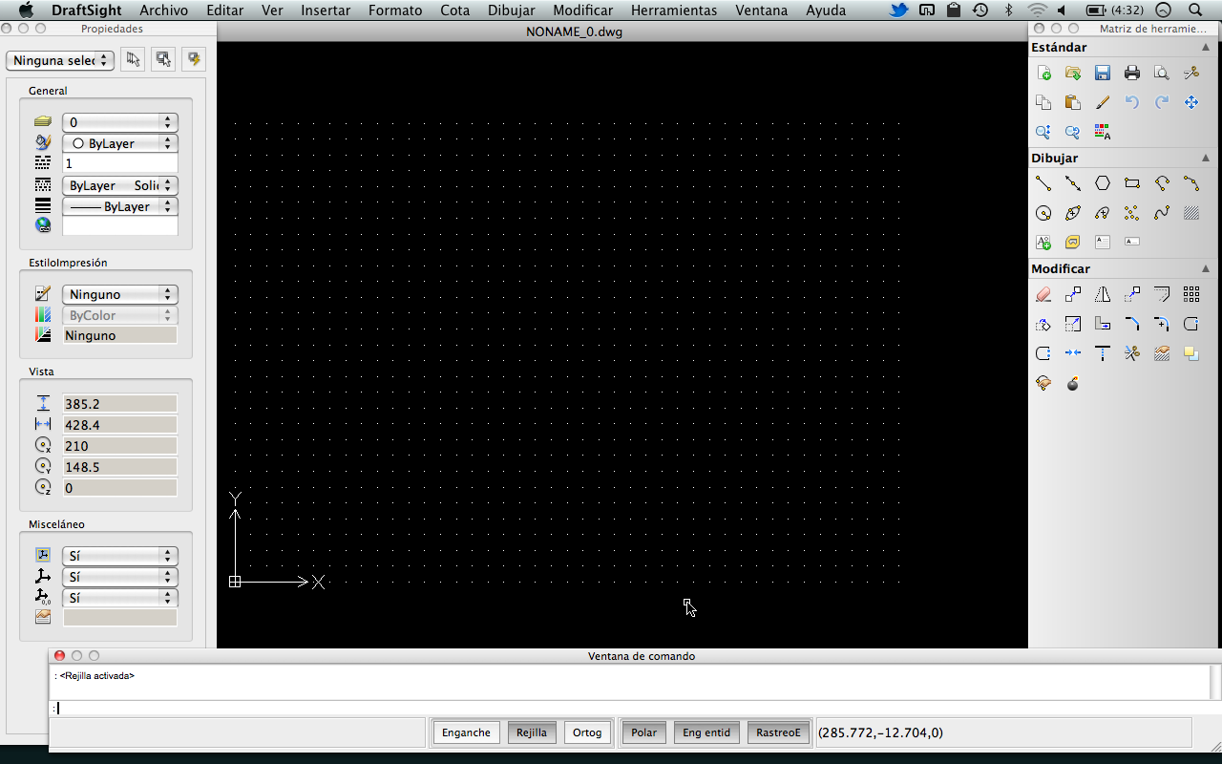Open the Ayuda menu

point(826,11)
